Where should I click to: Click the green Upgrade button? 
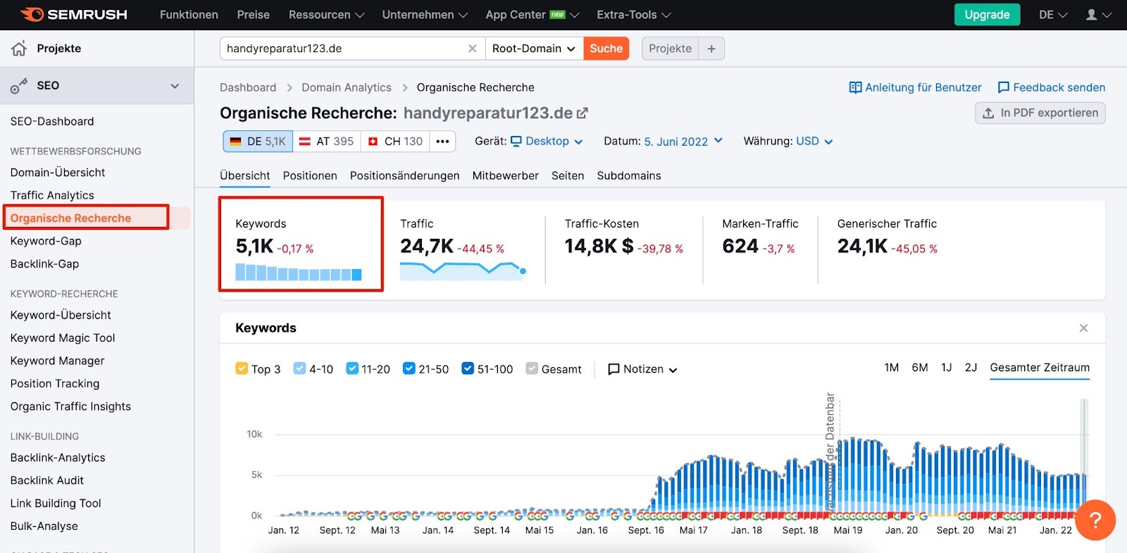pos(987,15)
